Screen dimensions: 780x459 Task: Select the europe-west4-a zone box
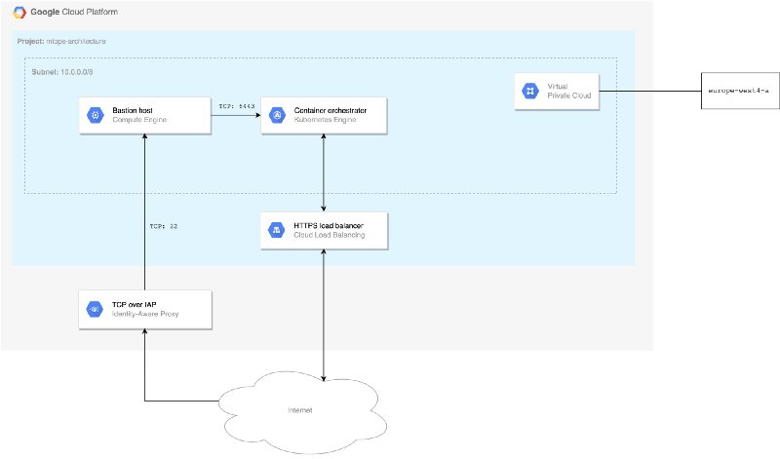pos(738,90)
